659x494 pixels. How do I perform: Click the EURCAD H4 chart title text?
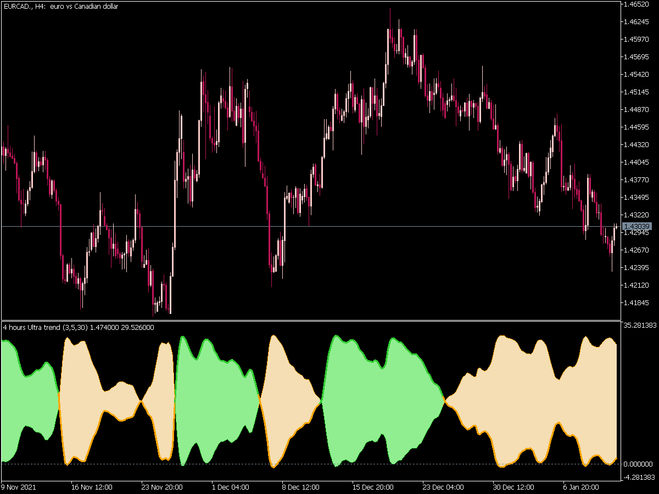click(60, 7)
